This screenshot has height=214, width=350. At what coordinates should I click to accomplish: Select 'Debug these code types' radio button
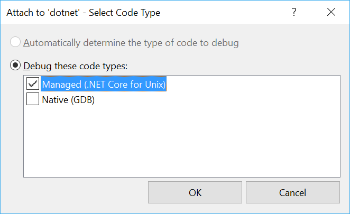click(16, 66)
